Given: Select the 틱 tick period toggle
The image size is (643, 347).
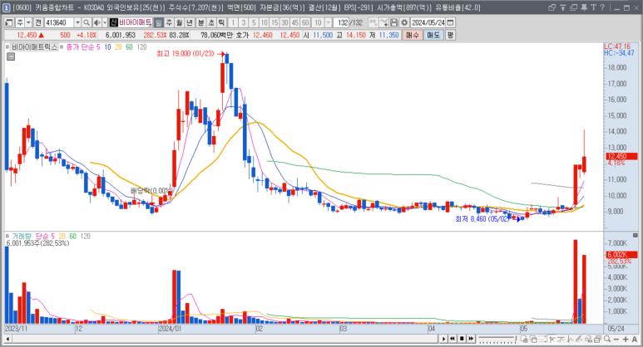Looking at the screenshot, I should coord(221,22).
